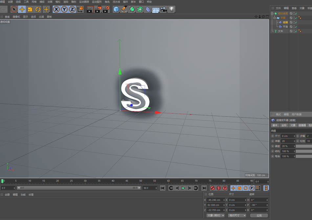Select the 文本 object in tree
Screen dimensions: 312x220
[280, 31]
